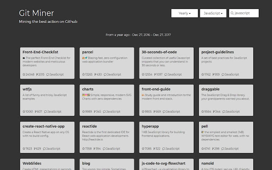The image size is (272, 170).
Task: Click the search field containing javascript
Action: [x=244, y=13]
